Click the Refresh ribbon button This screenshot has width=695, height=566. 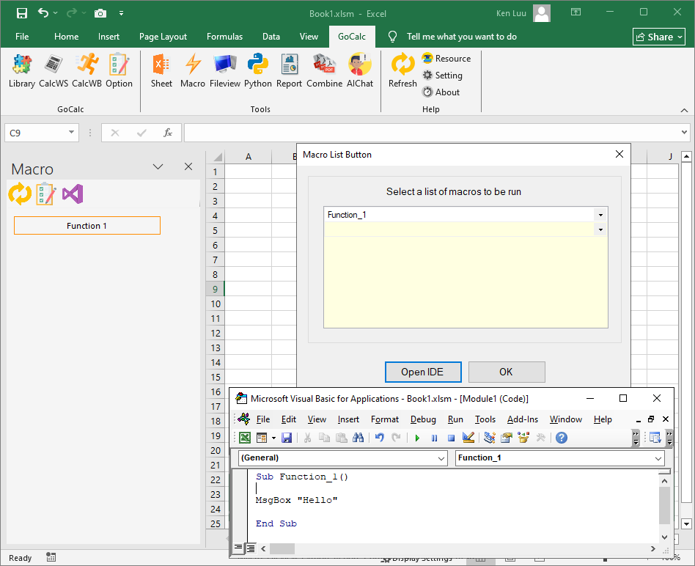point(402,70)
